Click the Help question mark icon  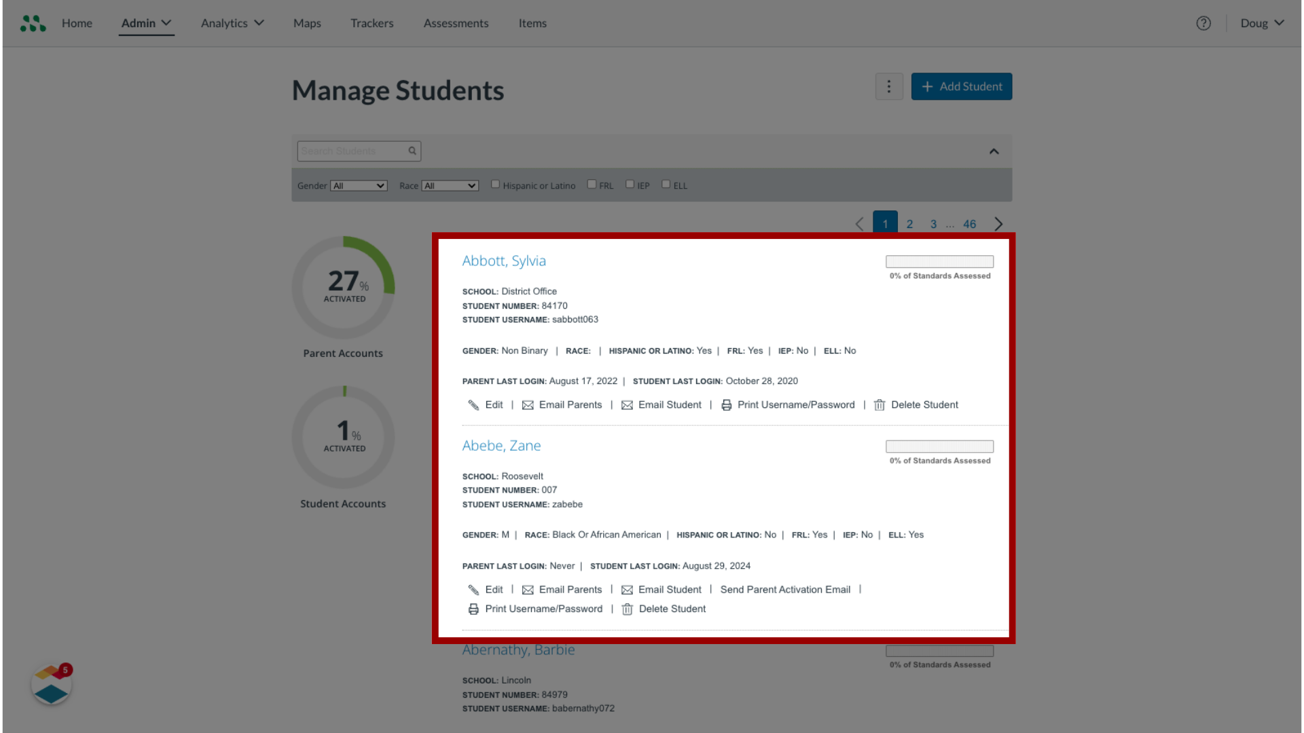coord(1203,23)
